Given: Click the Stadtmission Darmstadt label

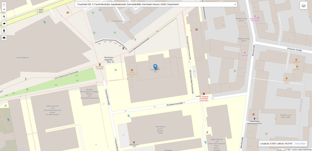Looking at the screenshot, I should 285,116.
